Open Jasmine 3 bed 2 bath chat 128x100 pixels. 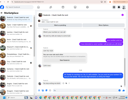click(16, 33)
